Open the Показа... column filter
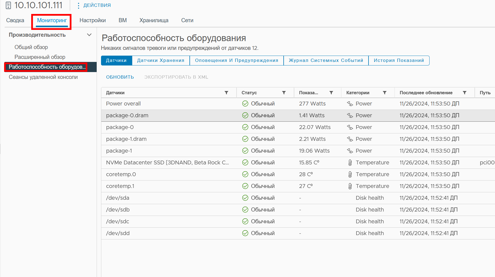495x277 pixels. [x=331, y=93]
